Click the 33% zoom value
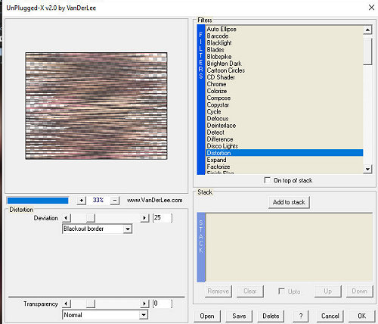The height and width of the screenshot is (324, 378). tap(98, 201)
